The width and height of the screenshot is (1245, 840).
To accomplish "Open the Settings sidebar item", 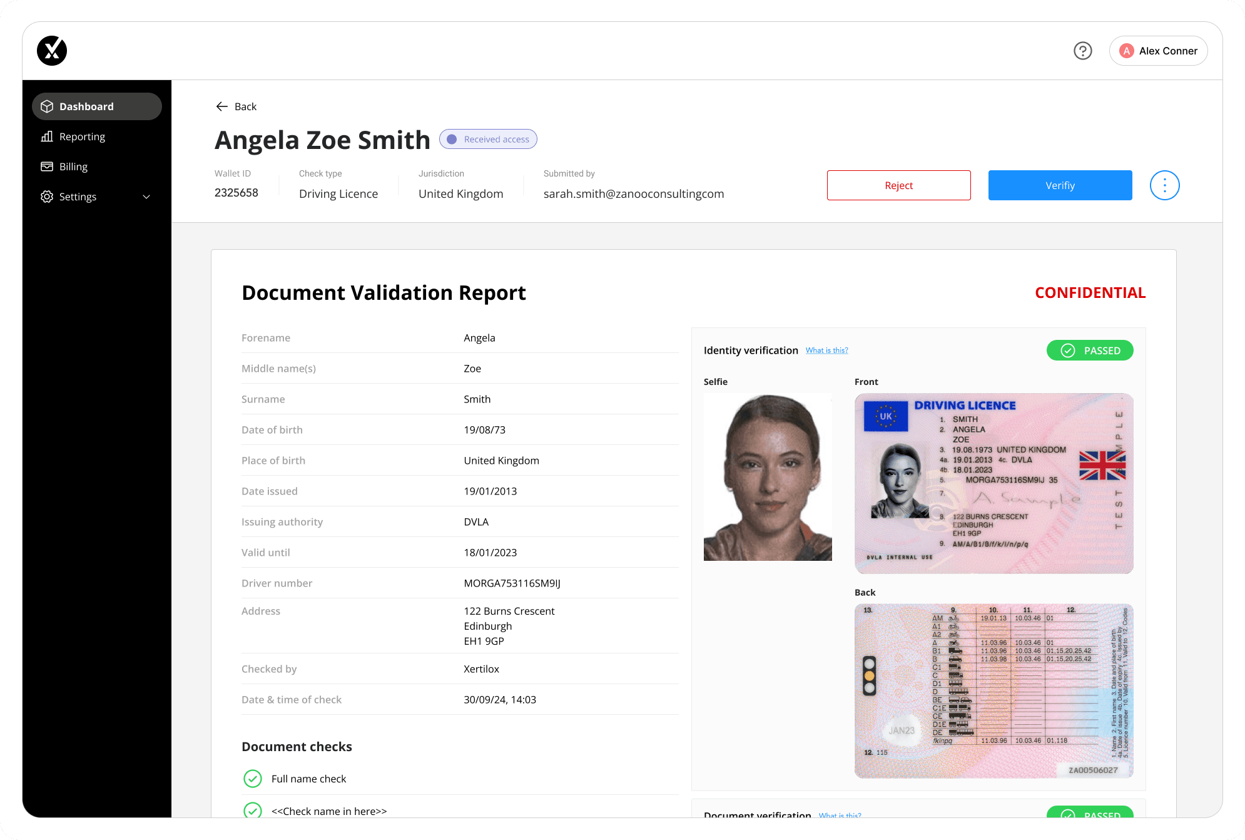I will 97,197.
